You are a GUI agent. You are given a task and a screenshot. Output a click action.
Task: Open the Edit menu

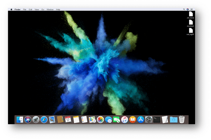30,9
